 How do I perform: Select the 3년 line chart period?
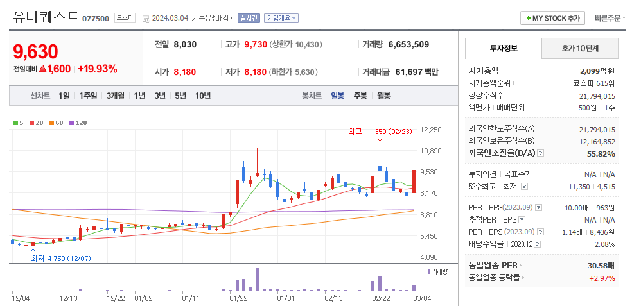(160, 96)
